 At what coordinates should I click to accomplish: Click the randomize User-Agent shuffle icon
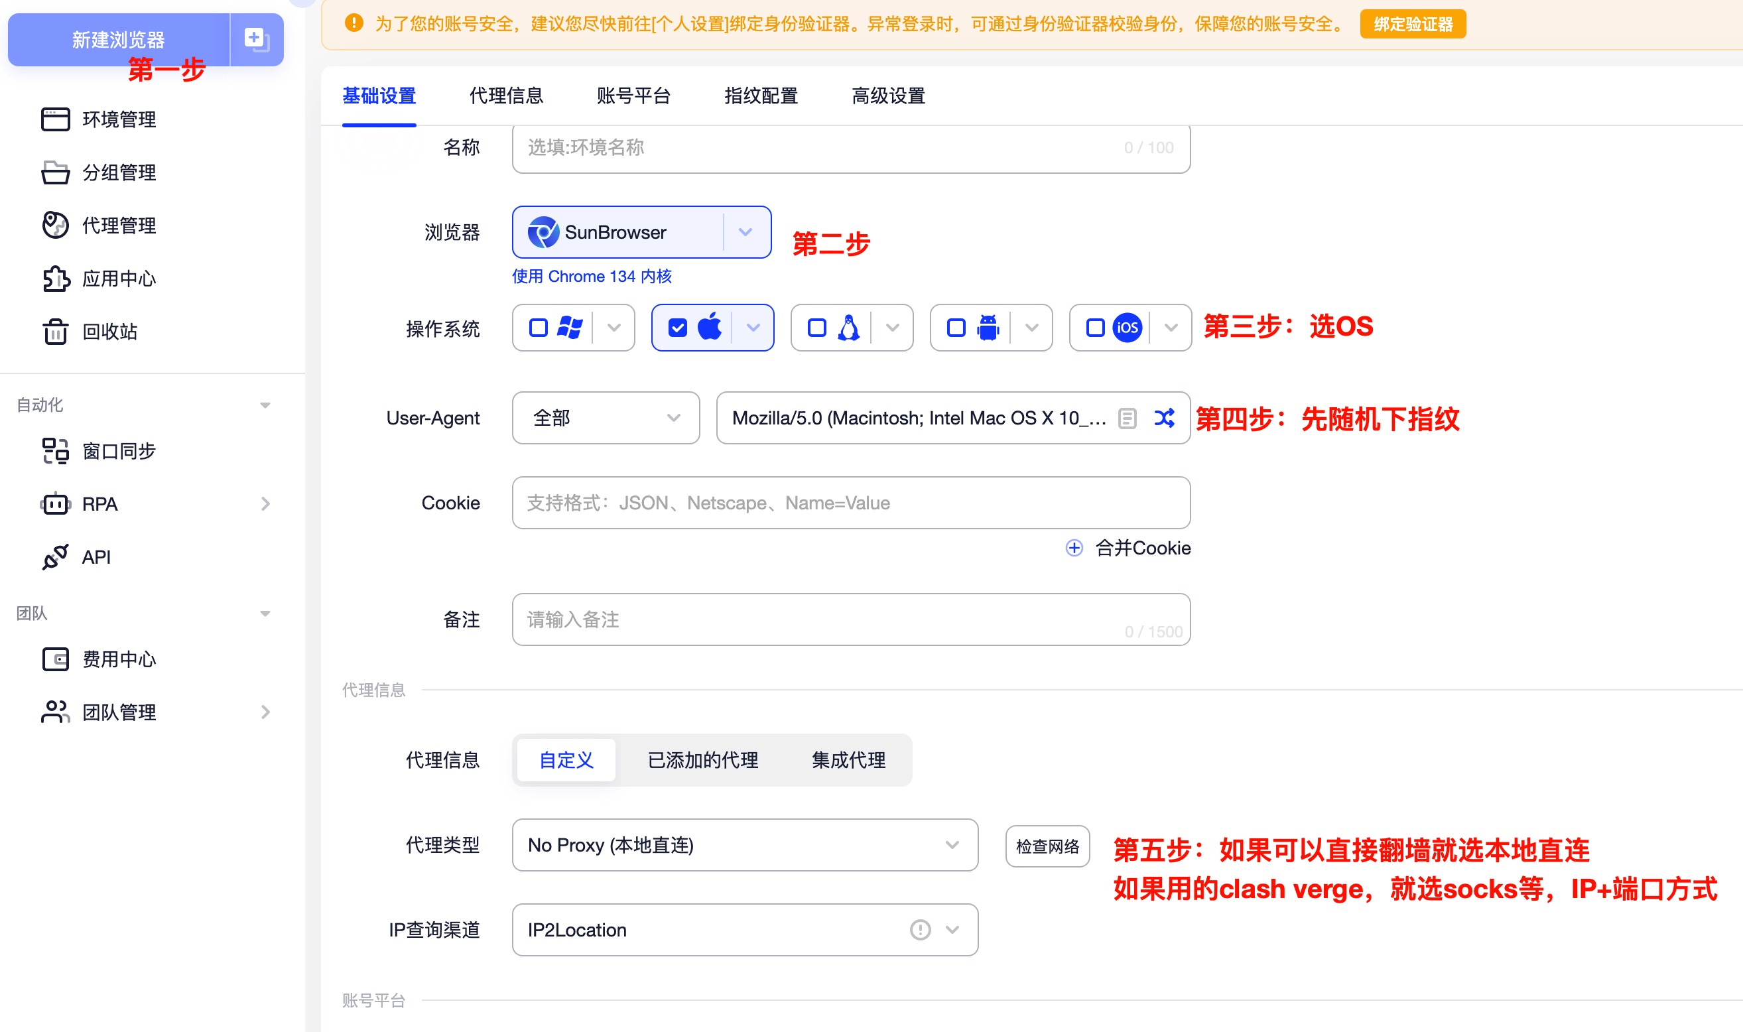(x=1164, y=418)
